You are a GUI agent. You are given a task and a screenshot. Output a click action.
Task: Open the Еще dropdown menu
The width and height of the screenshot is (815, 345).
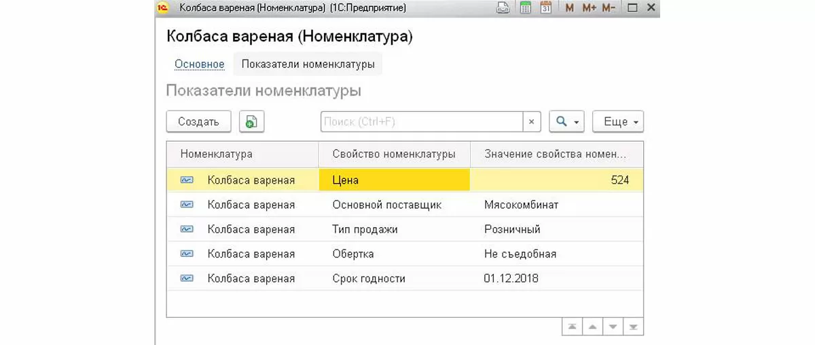pyautogui.click(x=618, y=122)
